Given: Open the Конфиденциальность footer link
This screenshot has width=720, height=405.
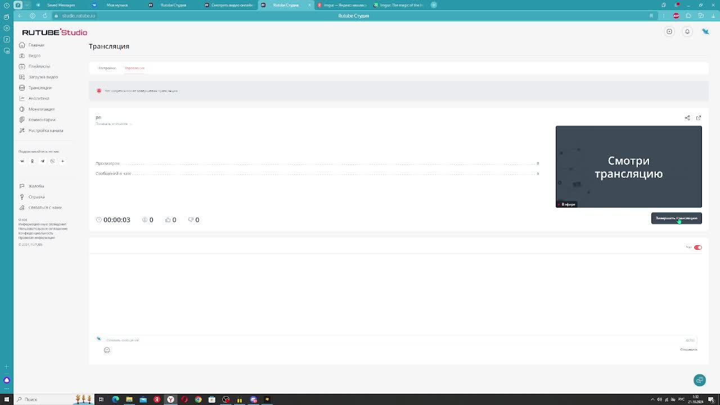Looking at the screenshot, I should click(x=35, y=233).
